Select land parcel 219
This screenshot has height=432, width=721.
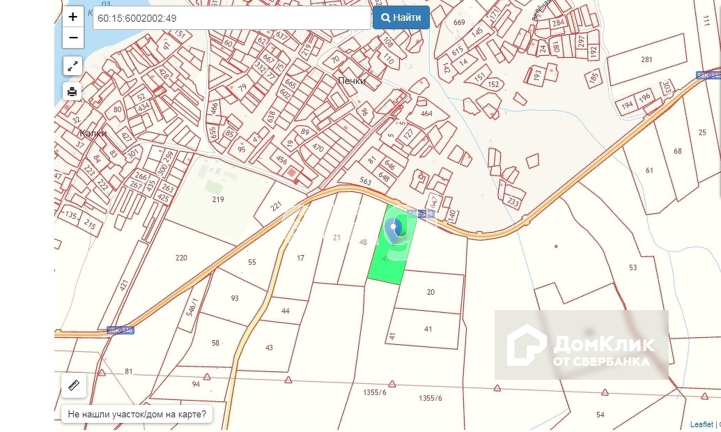(x=218, y=199)
